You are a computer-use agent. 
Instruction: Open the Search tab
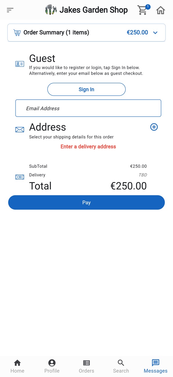(x=121, y=366)
